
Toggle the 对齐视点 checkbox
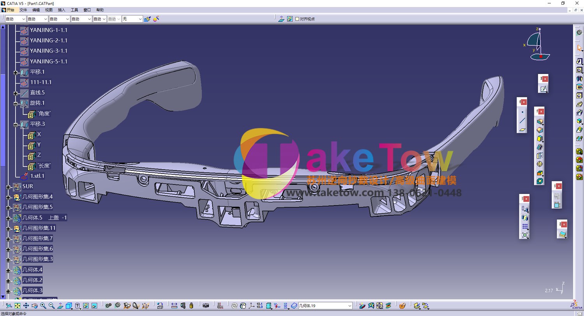297,19
